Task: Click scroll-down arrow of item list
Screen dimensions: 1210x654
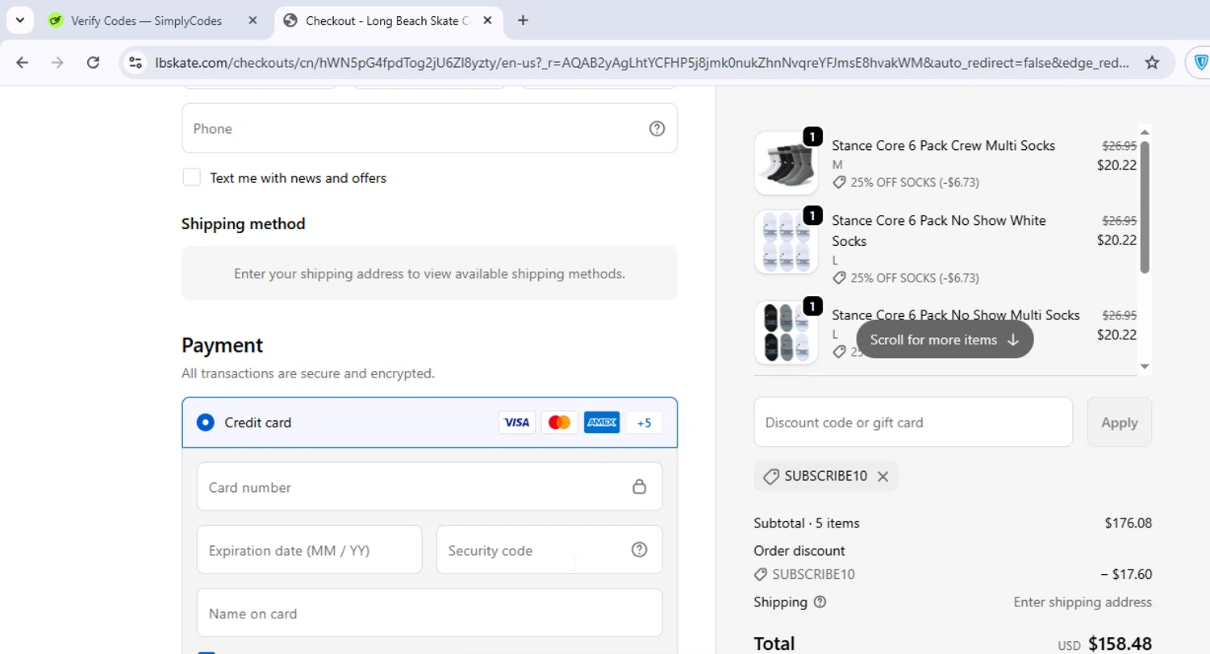Action: point(1145,367)
